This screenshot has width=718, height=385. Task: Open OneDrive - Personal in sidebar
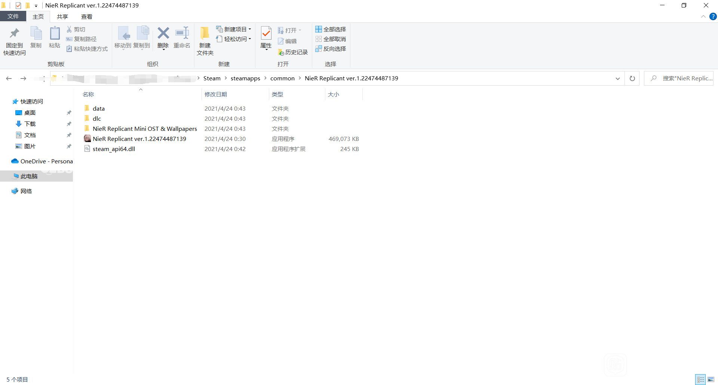pyautogui.click(x=42, y=161)
